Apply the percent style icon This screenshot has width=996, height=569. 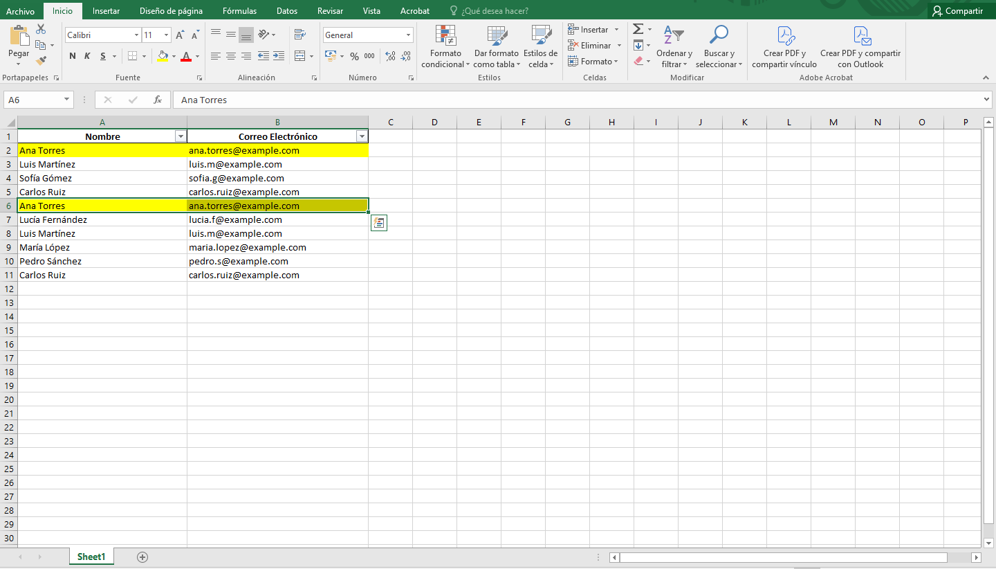tap(354, 56)
